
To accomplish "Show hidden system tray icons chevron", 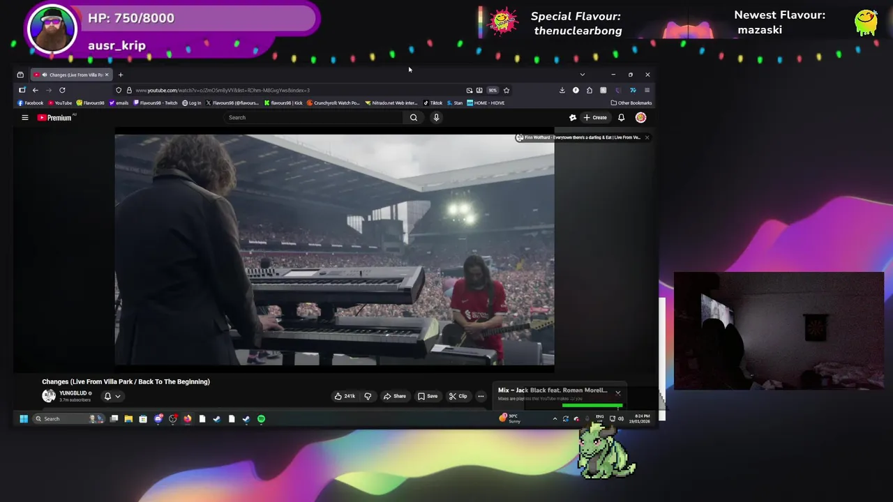I will tap(555, 419).
